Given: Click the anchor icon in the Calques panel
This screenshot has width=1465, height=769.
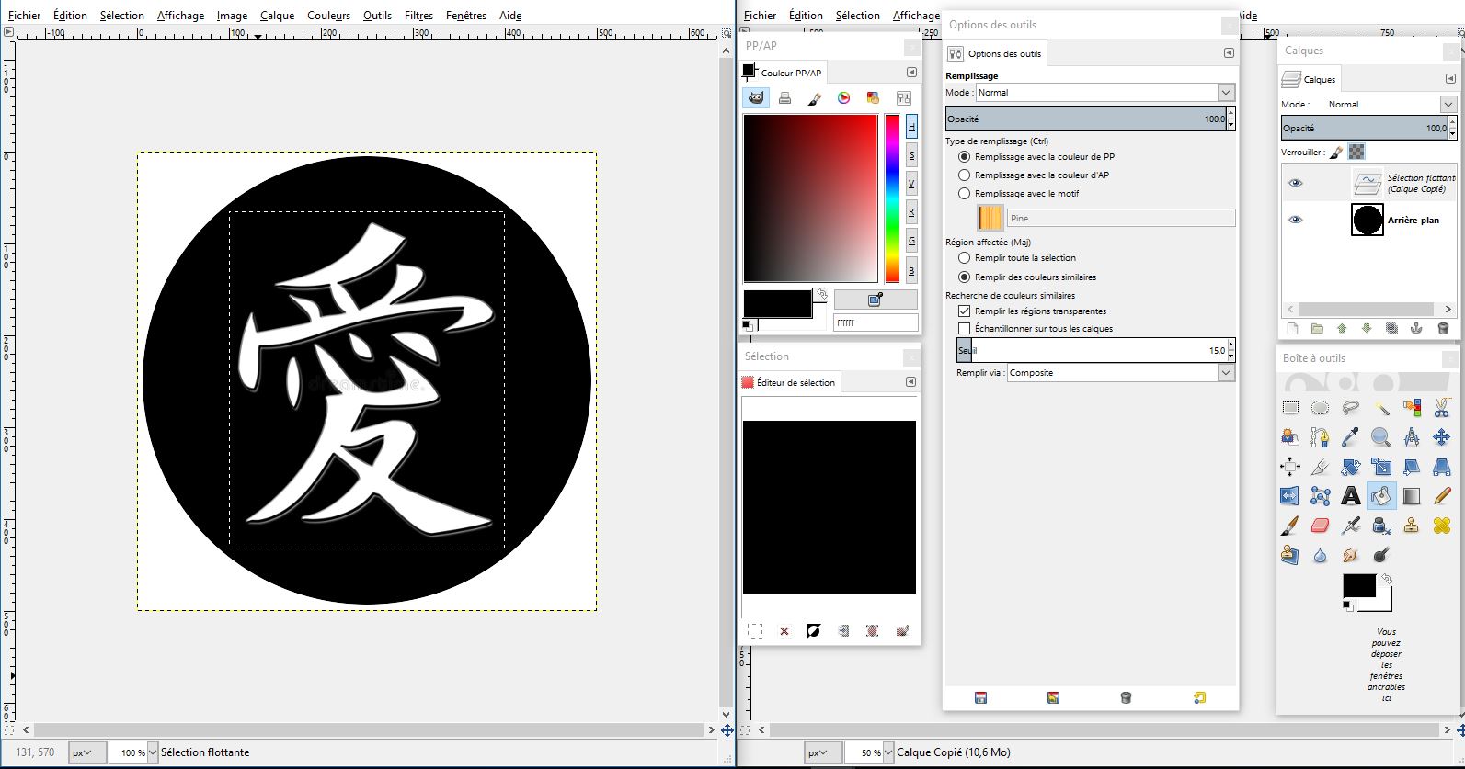Looking at the screenshot, I should [1417, 328].
